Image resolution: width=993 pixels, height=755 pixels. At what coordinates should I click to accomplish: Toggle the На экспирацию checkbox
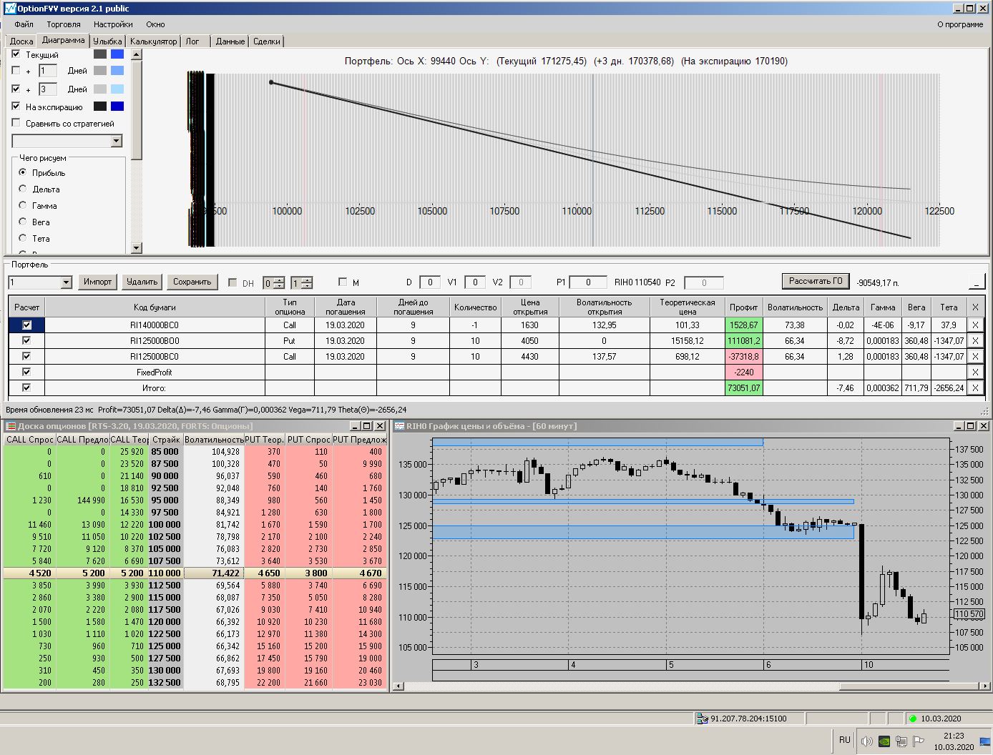point(16,107)
